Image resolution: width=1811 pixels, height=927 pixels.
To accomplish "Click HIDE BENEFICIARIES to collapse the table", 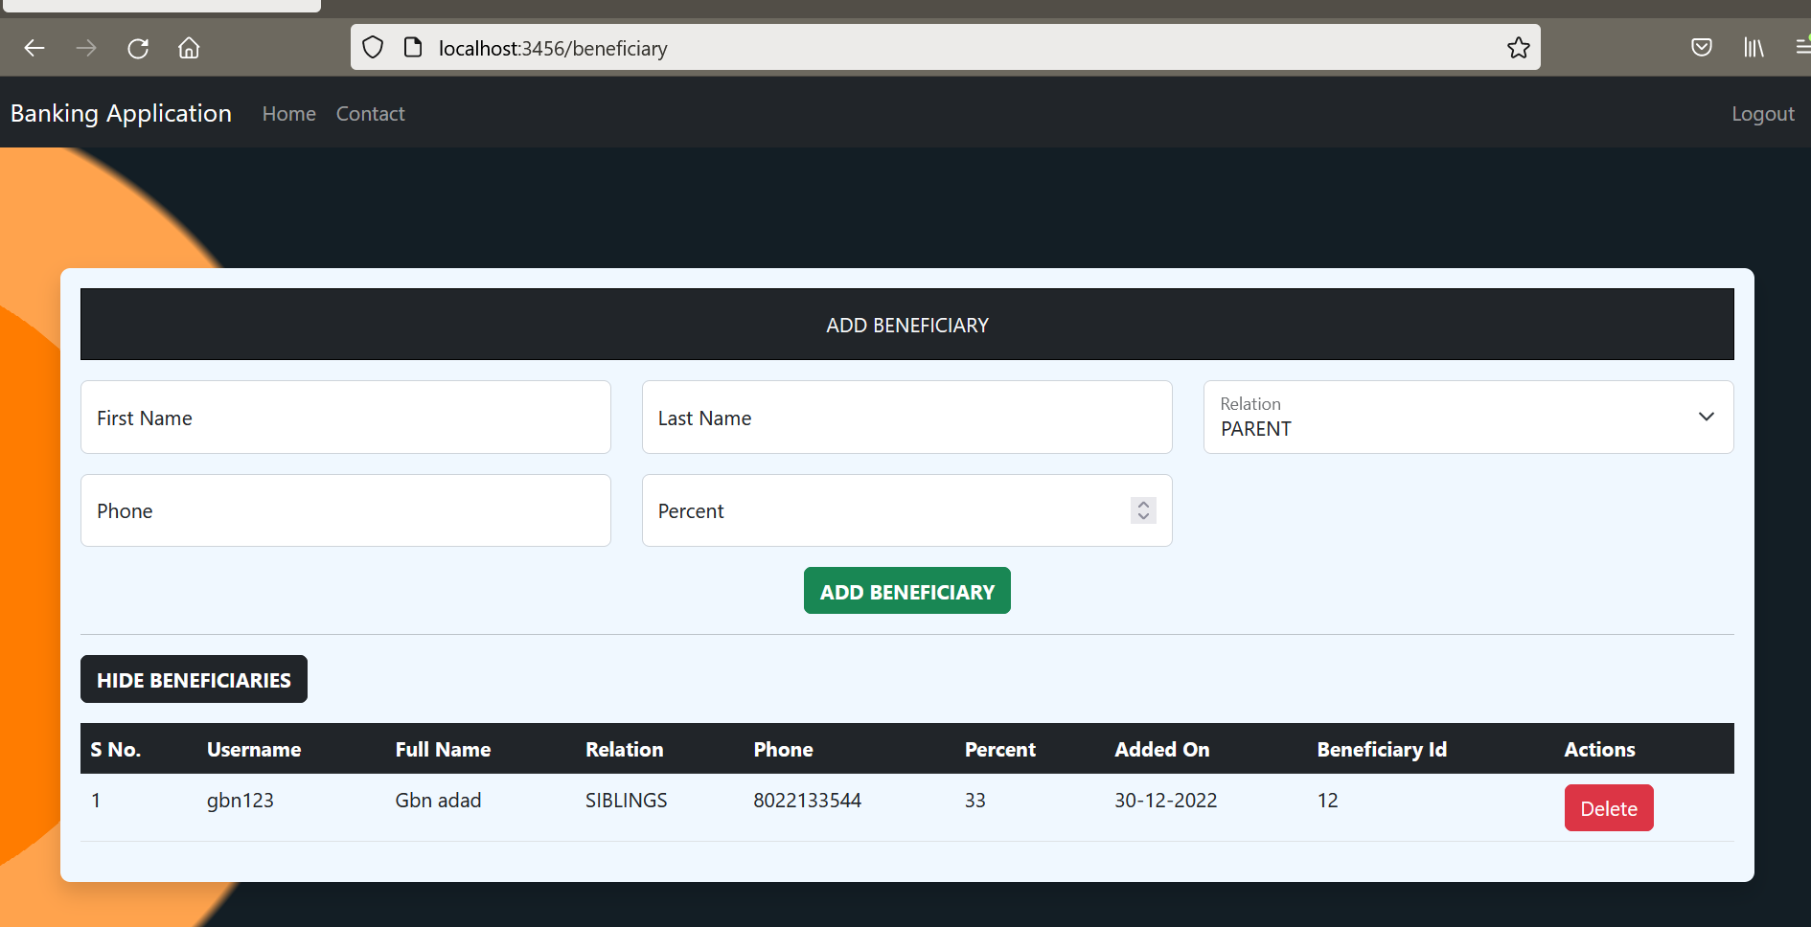I will [x=194, y=679].
